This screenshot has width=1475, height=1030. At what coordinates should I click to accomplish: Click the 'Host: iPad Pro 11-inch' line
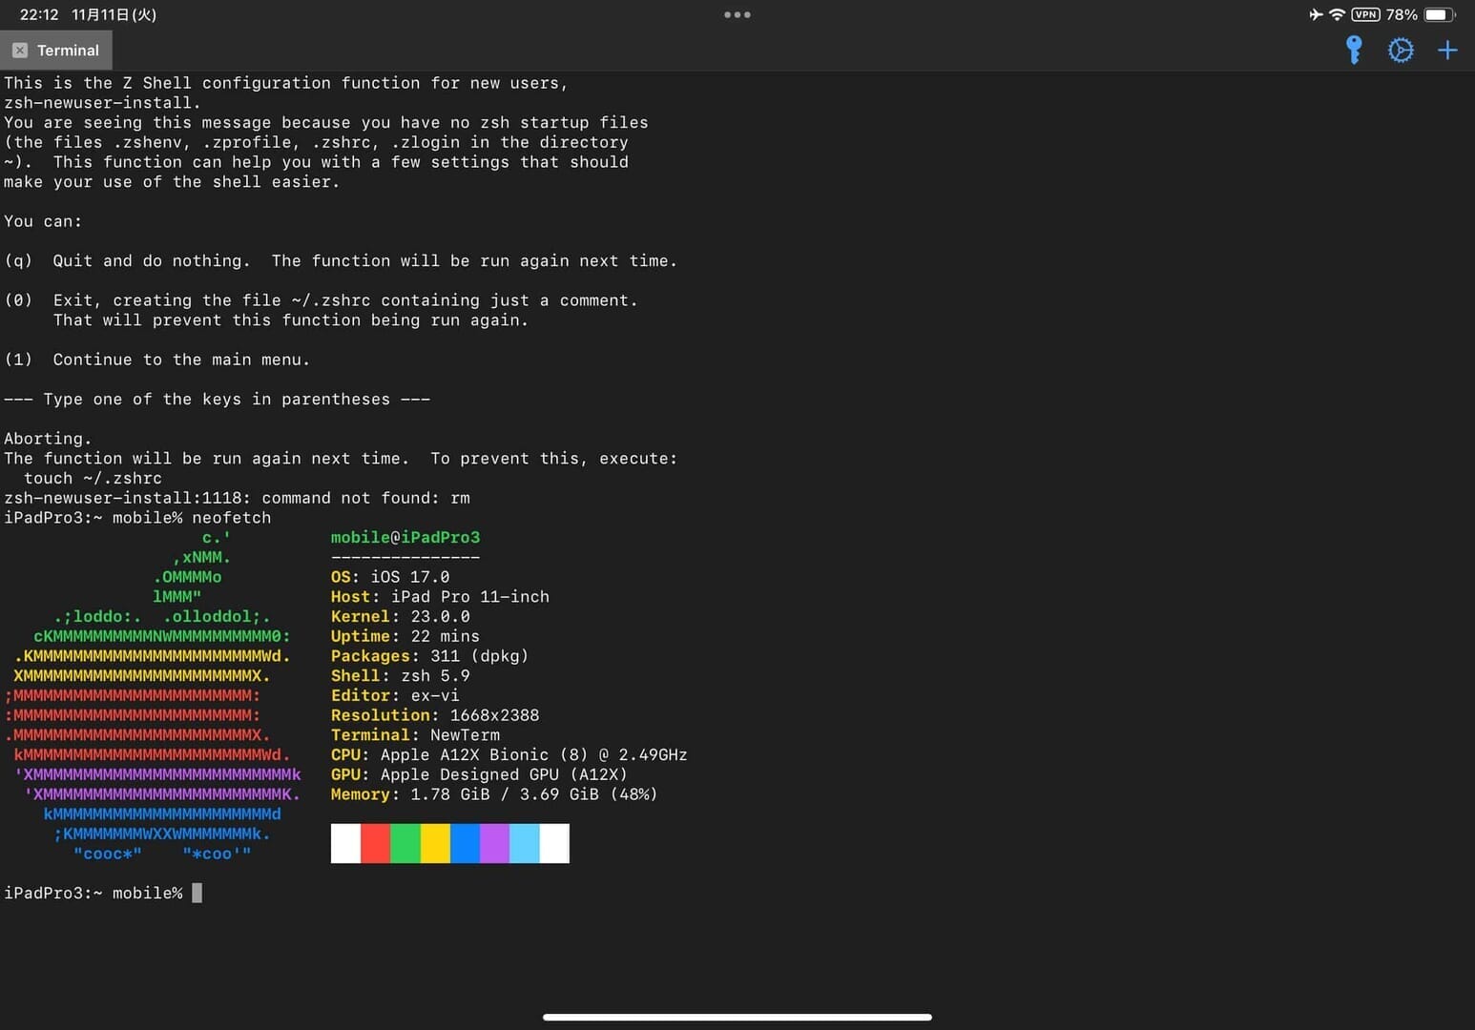tap(440, 597)
